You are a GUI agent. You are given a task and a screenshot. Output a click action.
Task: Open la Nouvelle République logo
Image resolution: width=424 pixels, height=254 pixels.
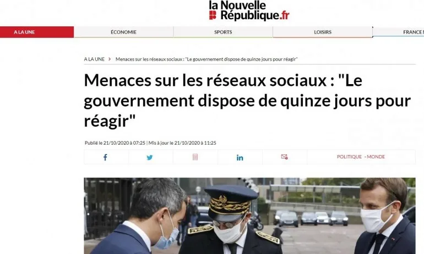[x=249, y=10]
